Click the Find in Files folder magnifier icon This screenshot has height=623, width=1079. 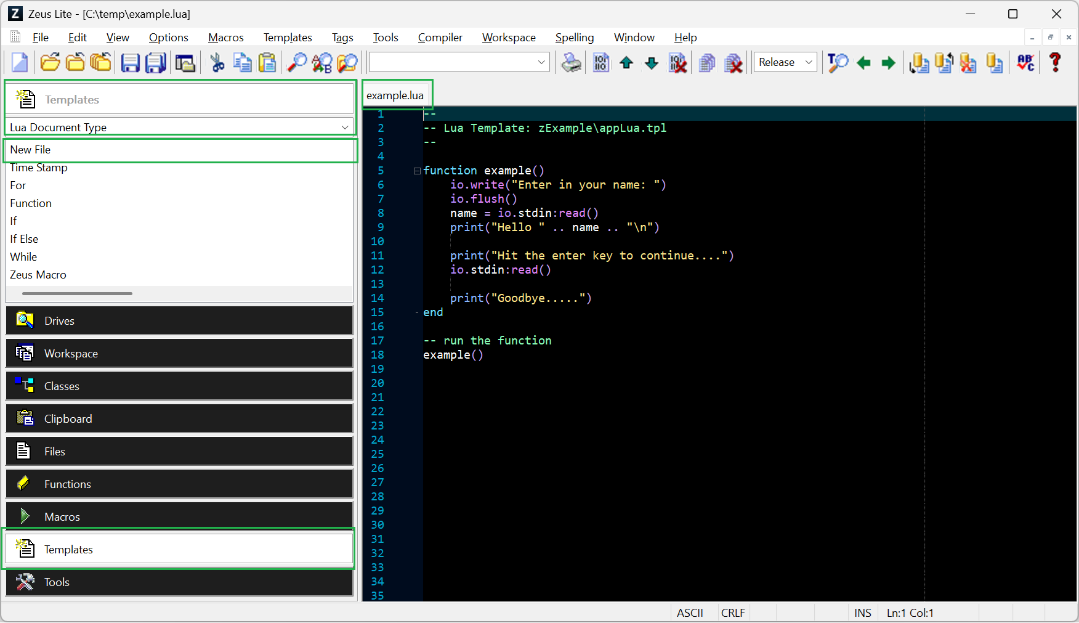click(x=347, y=62)
